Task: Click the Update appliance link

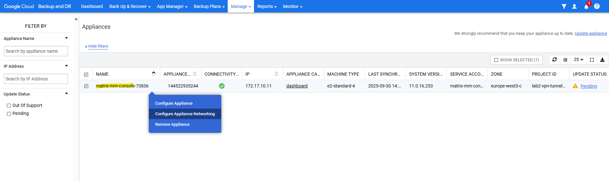Action: [x=591, y=34]
